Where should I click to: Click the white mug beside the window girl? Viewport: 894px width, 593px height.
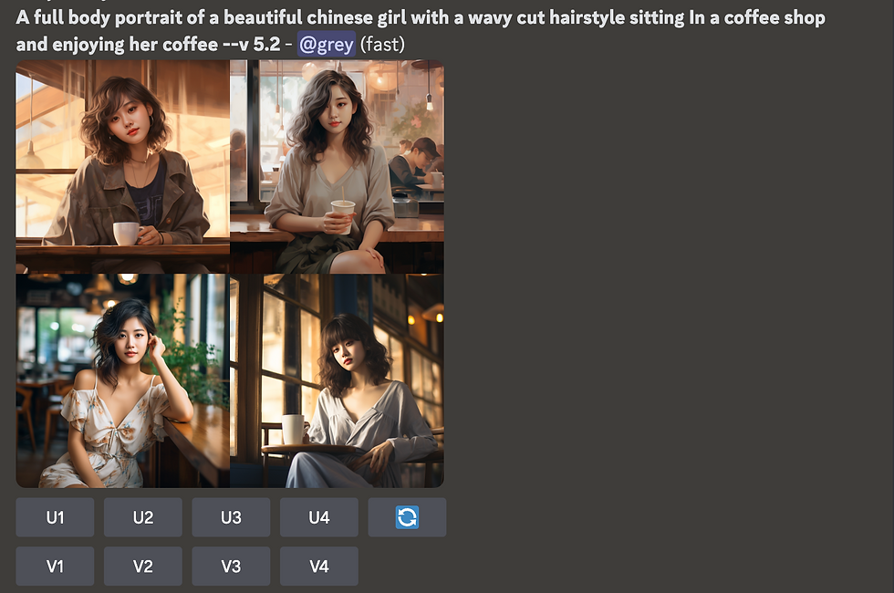coord(294,429)
